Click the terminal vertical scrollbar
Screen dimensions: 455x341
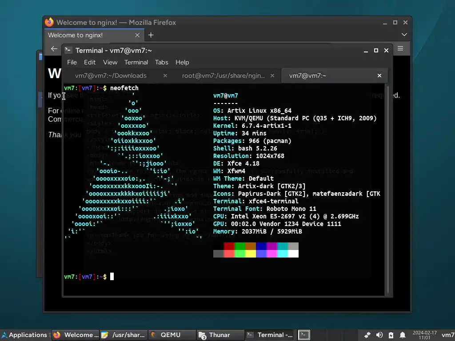point(387,189)
